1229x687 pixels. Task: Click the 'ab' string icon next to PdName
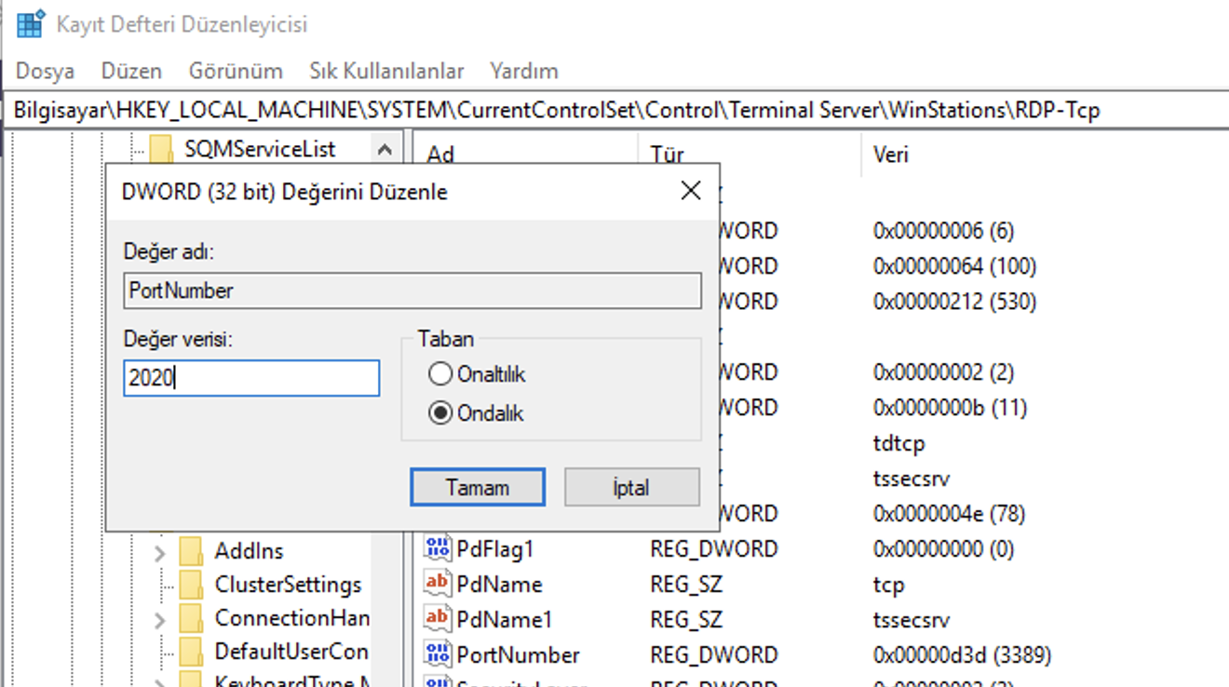coord(439,584)
